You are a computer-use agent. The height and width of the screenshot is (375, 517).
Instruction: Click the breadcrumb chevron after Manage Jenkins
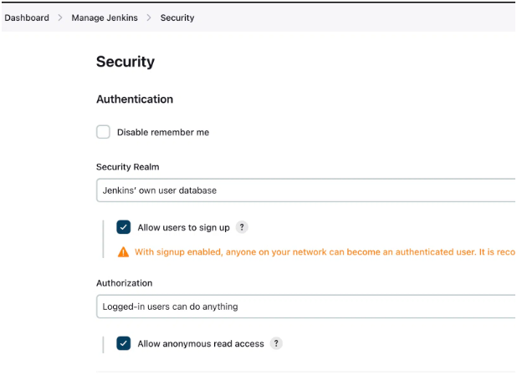(149, 18)
